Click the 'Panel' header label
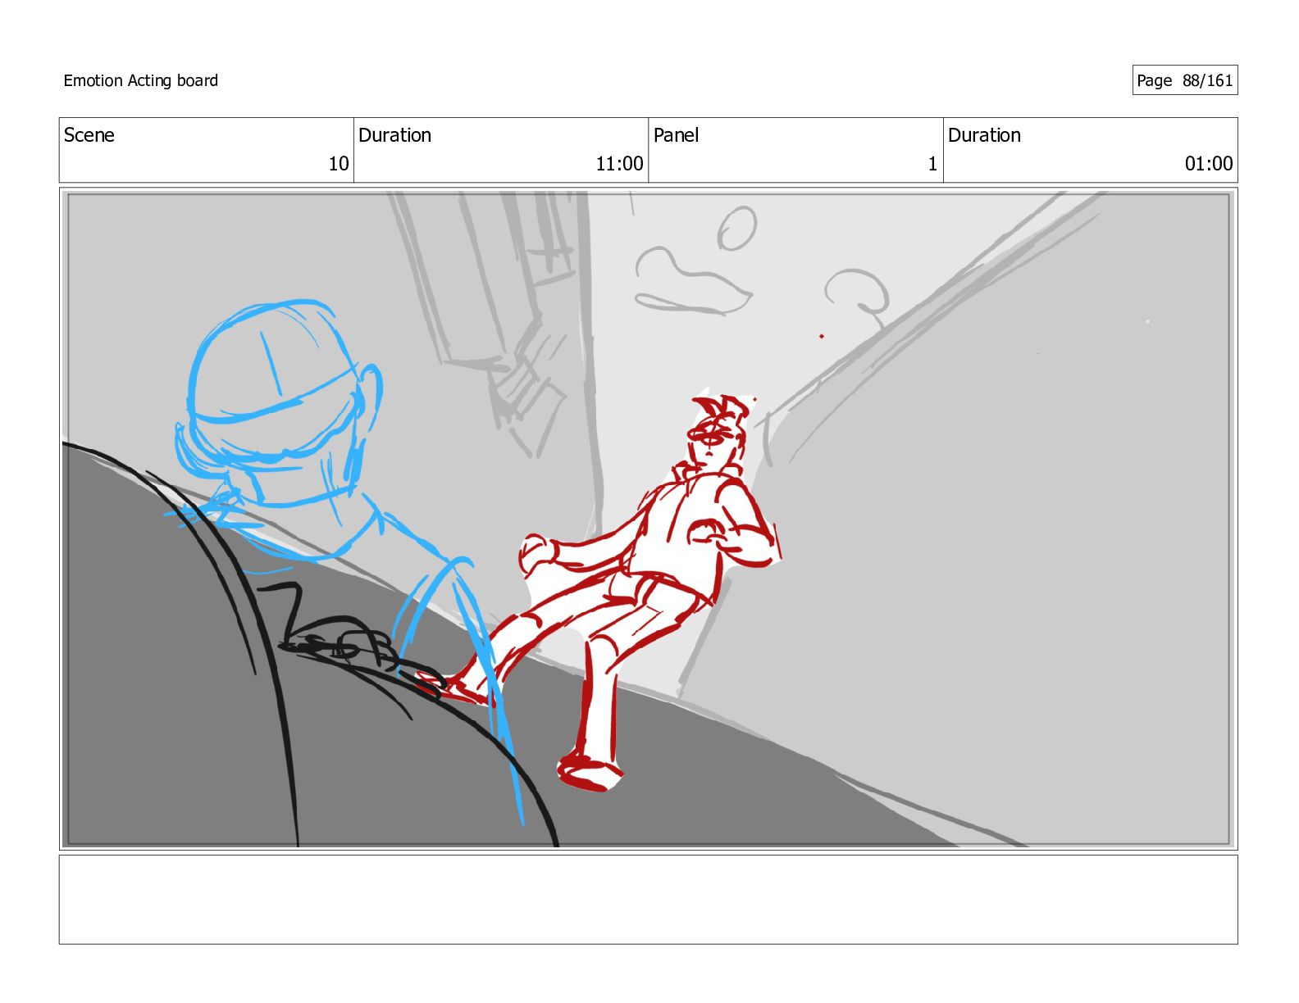 677,135
